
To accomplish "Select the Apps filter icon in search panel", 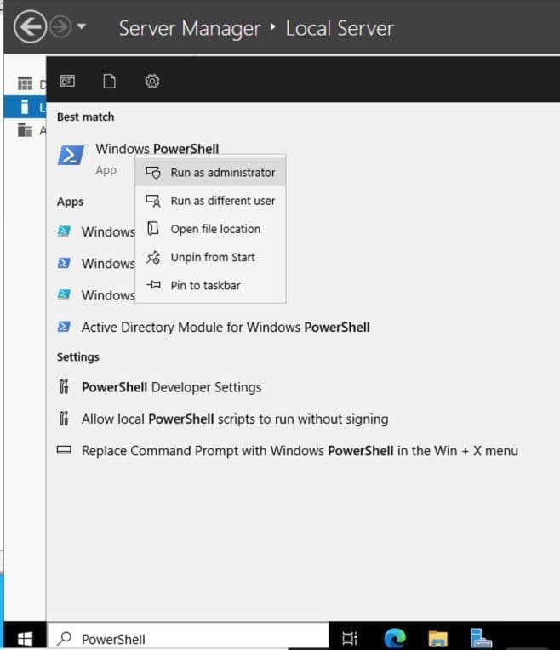I will 67,81.
